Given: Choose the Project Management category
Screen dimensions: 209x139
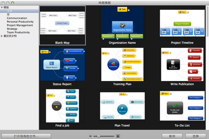Looking at the screenshot, I should point(20,25).
